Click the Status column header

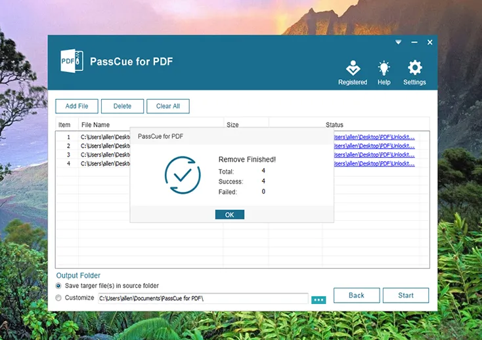point(334,124)
